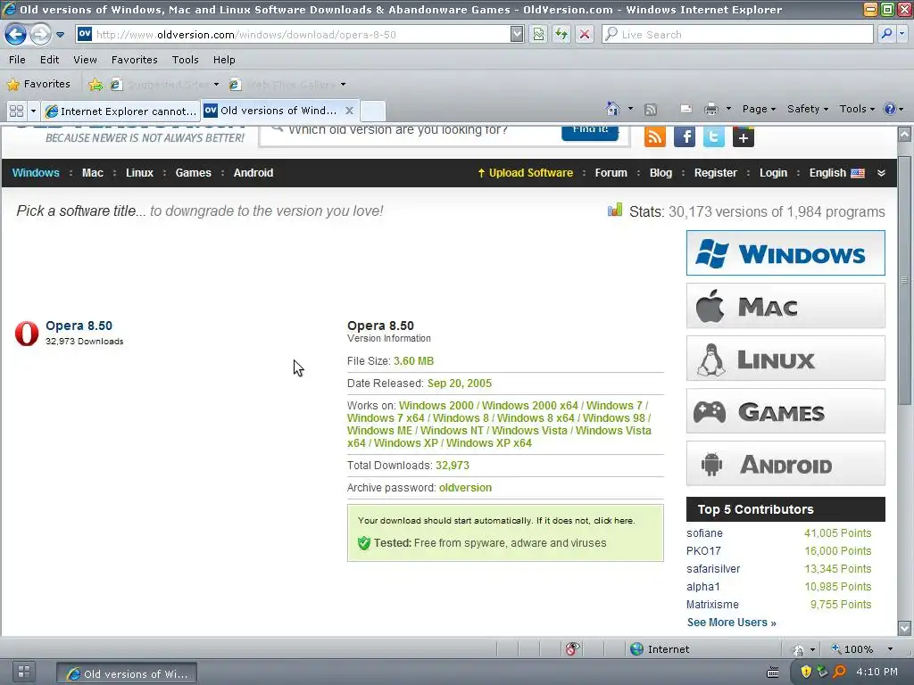
Task: Click the large Windows category button
Action: (x=785, y=252)
